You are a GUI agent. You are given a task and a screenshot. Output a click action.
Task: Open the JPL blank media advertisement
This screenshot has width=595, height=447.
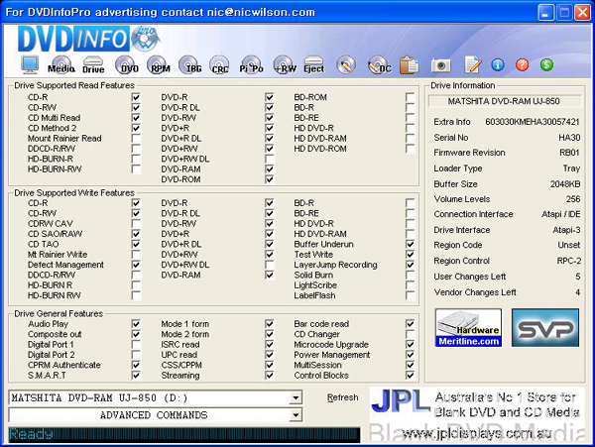(477, 414)
